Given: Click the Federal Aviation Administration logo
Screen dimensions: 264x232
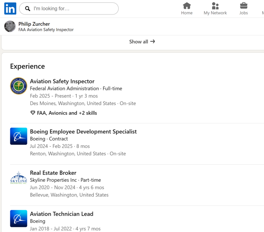Looking at the screenshot, I should [18, 86].
